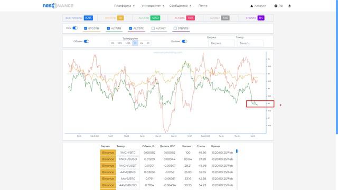Click the Время column header
338x190 pixels.
[x=215, y=146]
